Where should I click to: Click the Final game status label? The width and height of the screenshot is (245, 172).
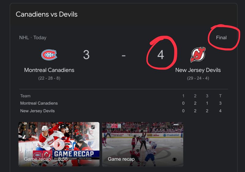point(221,38)
